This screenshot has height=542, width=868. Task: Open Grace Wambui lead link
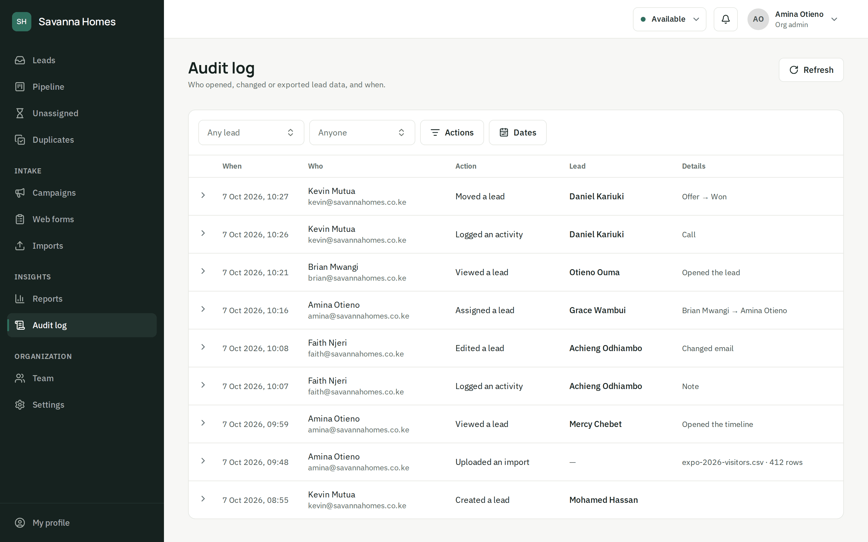[597, 310]
